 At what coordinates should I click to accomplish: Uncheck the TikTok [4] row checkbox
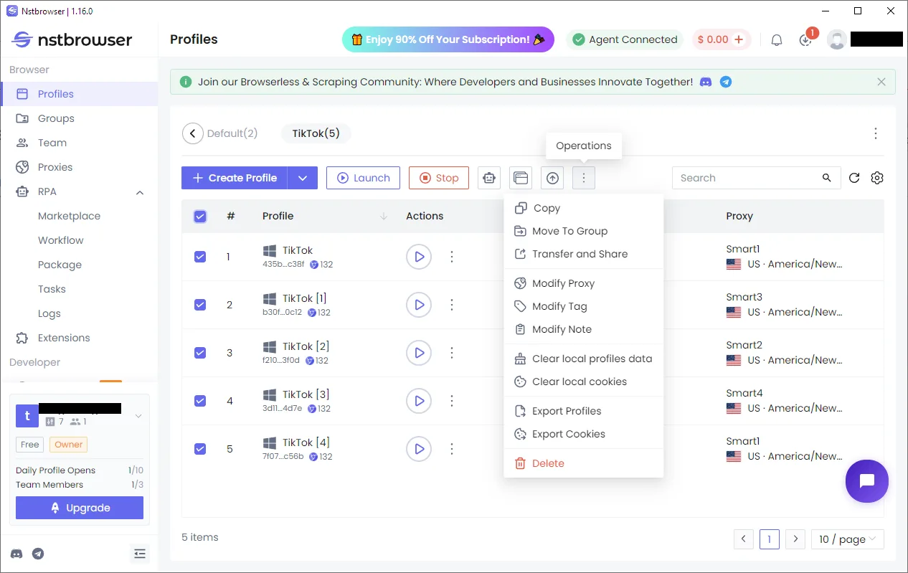tap(200, 448)
